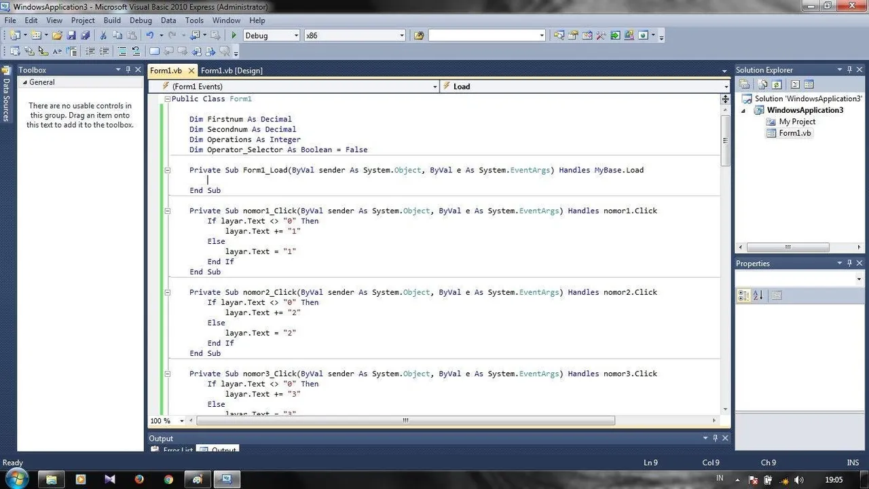
Task: Collapse the nomor1_Click sub outline
Action: tap(168, 211)
